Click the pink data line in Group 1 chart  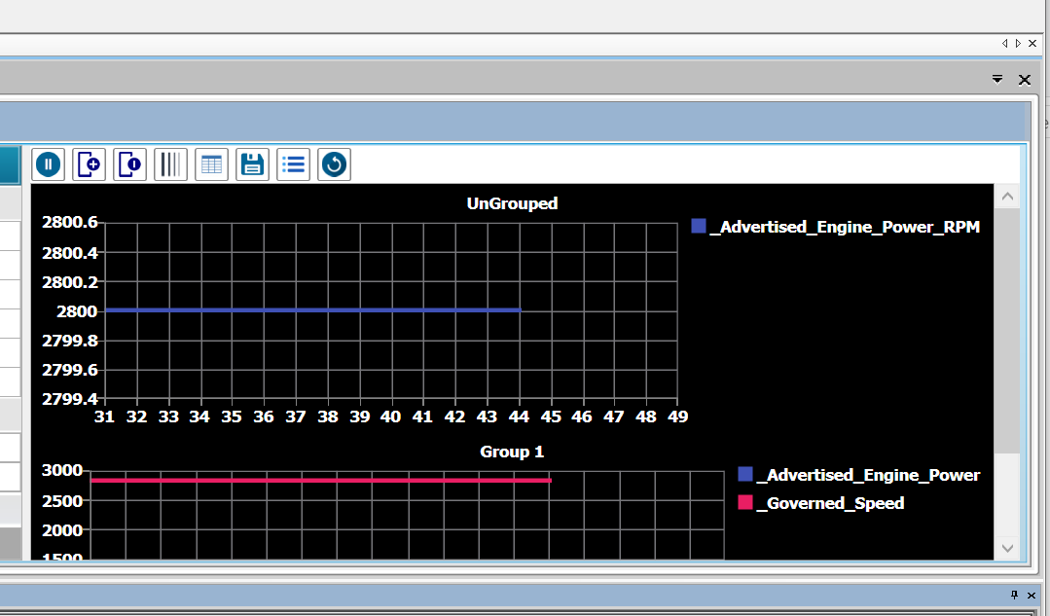(x=321, y=480)
